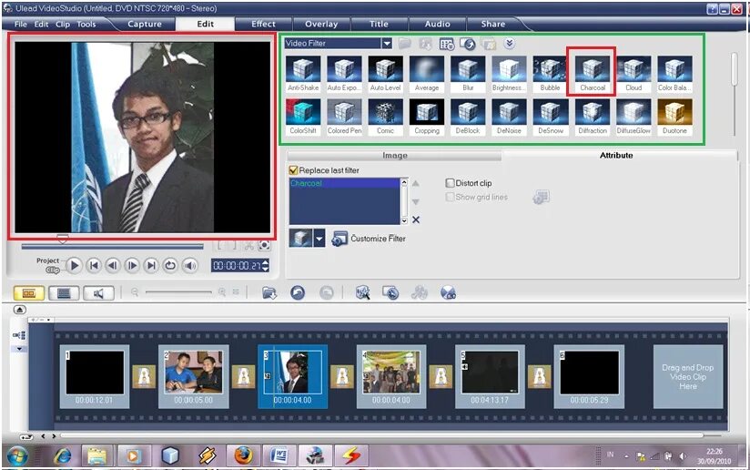This screenshot has width=750, height=470.
Task: Select storyboard clip 4 group photo
Action: click(391, 377)
